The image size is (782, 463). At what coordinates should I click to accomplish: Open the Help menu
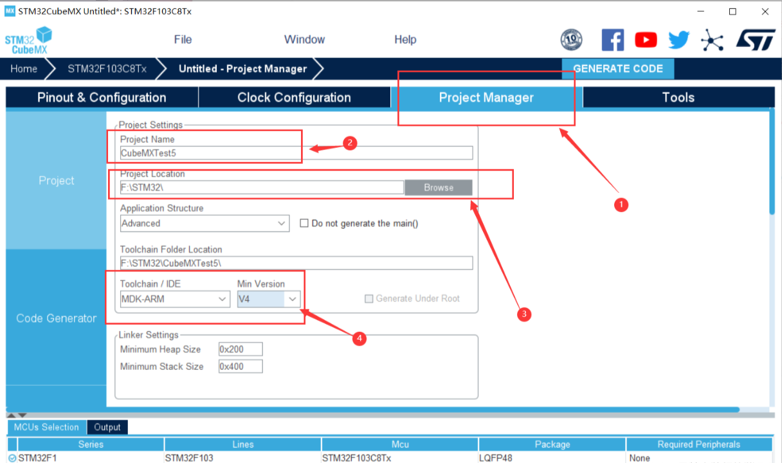pos(405,40)
